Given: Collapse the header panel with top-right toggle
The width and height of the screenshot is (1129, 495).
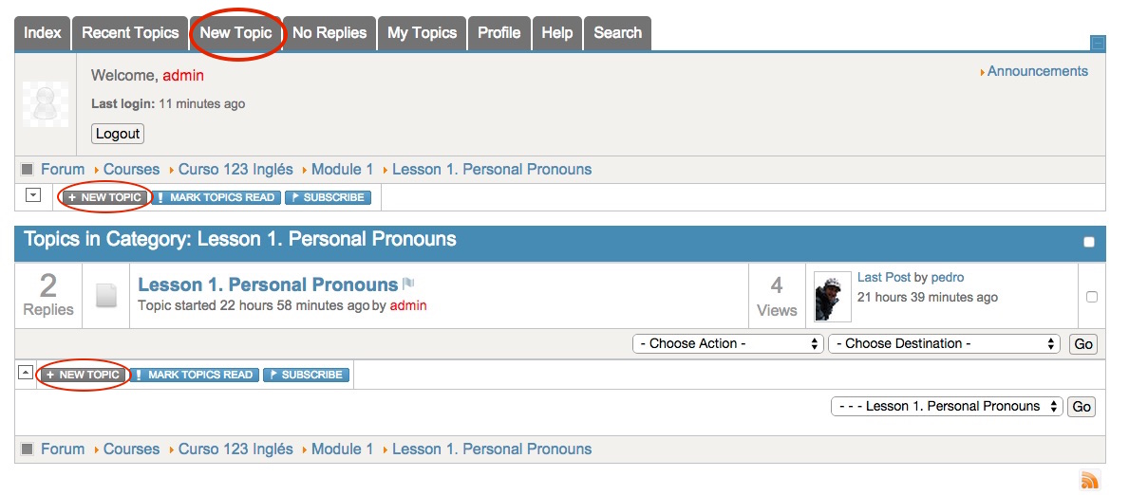Looking at the screenshot, I should coord(1098,43).
